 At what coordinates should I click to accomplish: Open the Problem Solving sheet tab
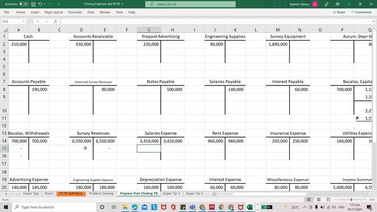point(101,193)
